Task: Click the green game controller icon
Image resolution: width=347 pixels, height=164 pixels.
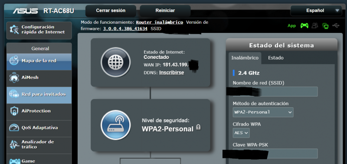Action: tap(304, 26)
